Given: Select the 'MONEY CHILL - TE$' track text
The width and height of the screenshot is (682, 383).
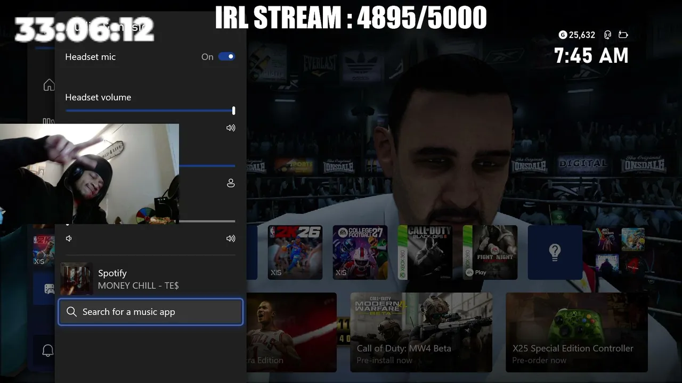Looking at the screenshot, I should tap(139, 286).
